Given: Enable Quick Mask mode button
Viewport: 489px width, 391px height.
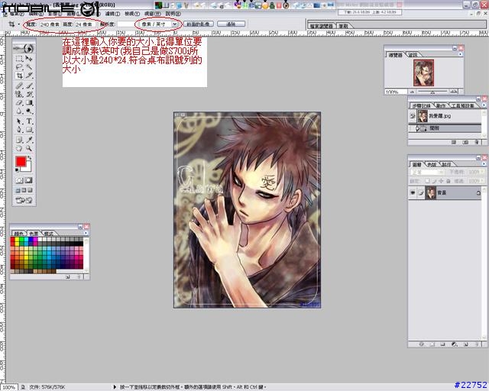Looking at the screenshot, I should (29, 180).
